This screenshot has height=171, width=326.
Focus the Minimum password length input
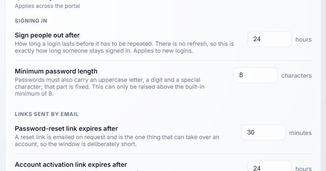point(255,75)
